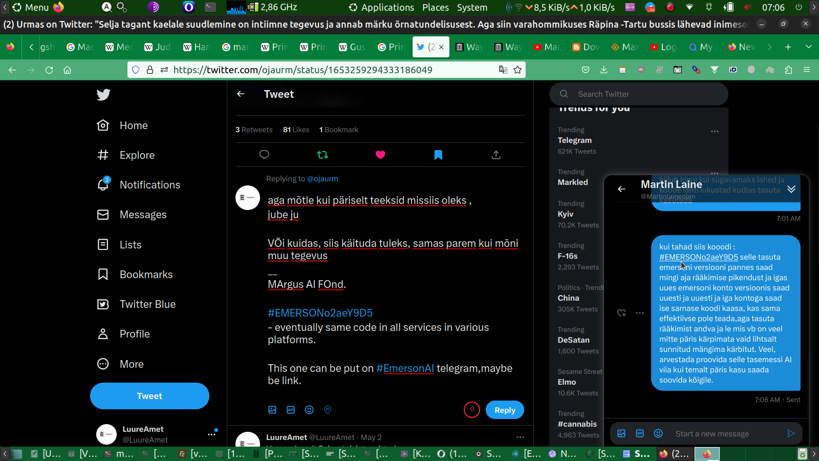
Task: Open Profile in the Twitter sidebar
Action: click(123, 334)
